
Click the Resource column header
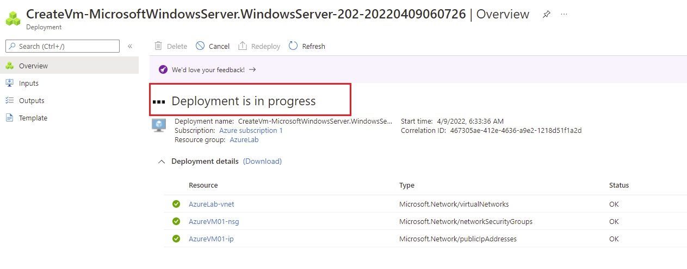(x=203, y=185)
